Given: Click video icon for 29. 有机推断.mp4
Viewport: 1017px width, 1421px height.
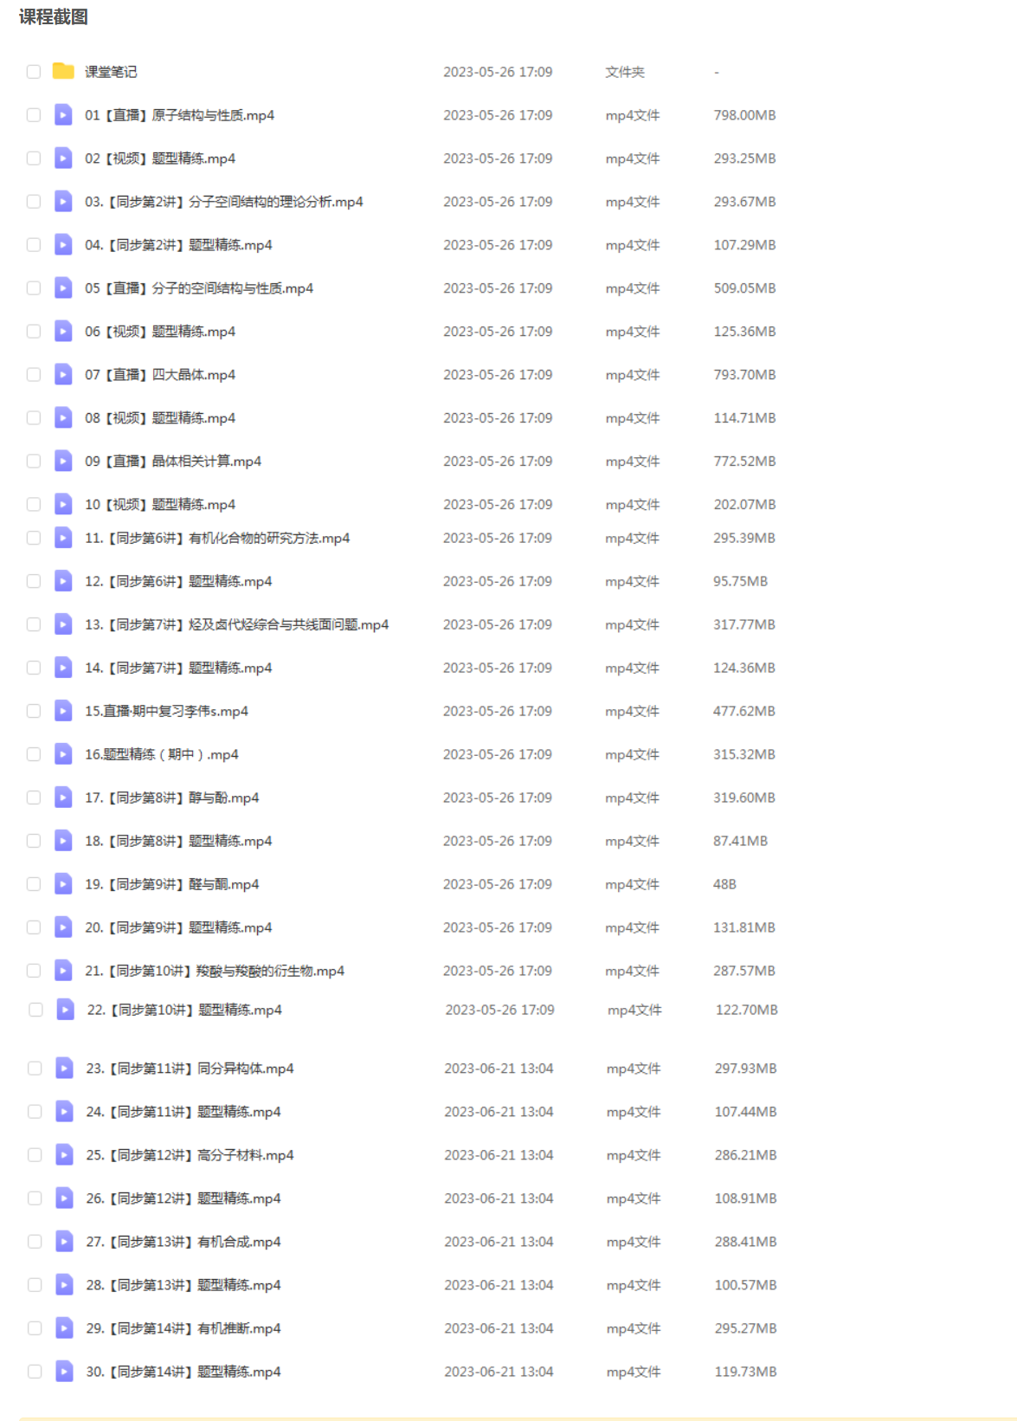Looking at the screenshot, I should click(65, 1327).
